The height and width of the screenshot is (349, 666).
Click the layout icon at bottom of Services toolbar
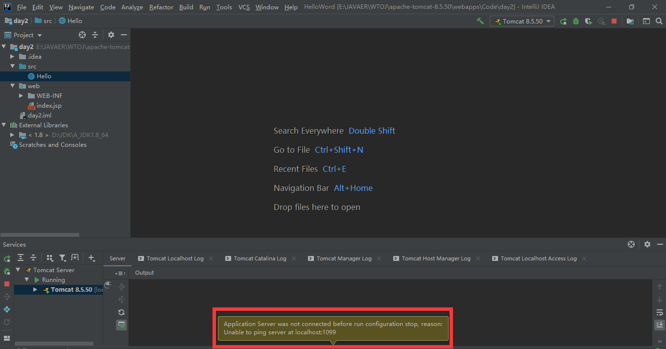pyautogui.click(x=7, y=338)
